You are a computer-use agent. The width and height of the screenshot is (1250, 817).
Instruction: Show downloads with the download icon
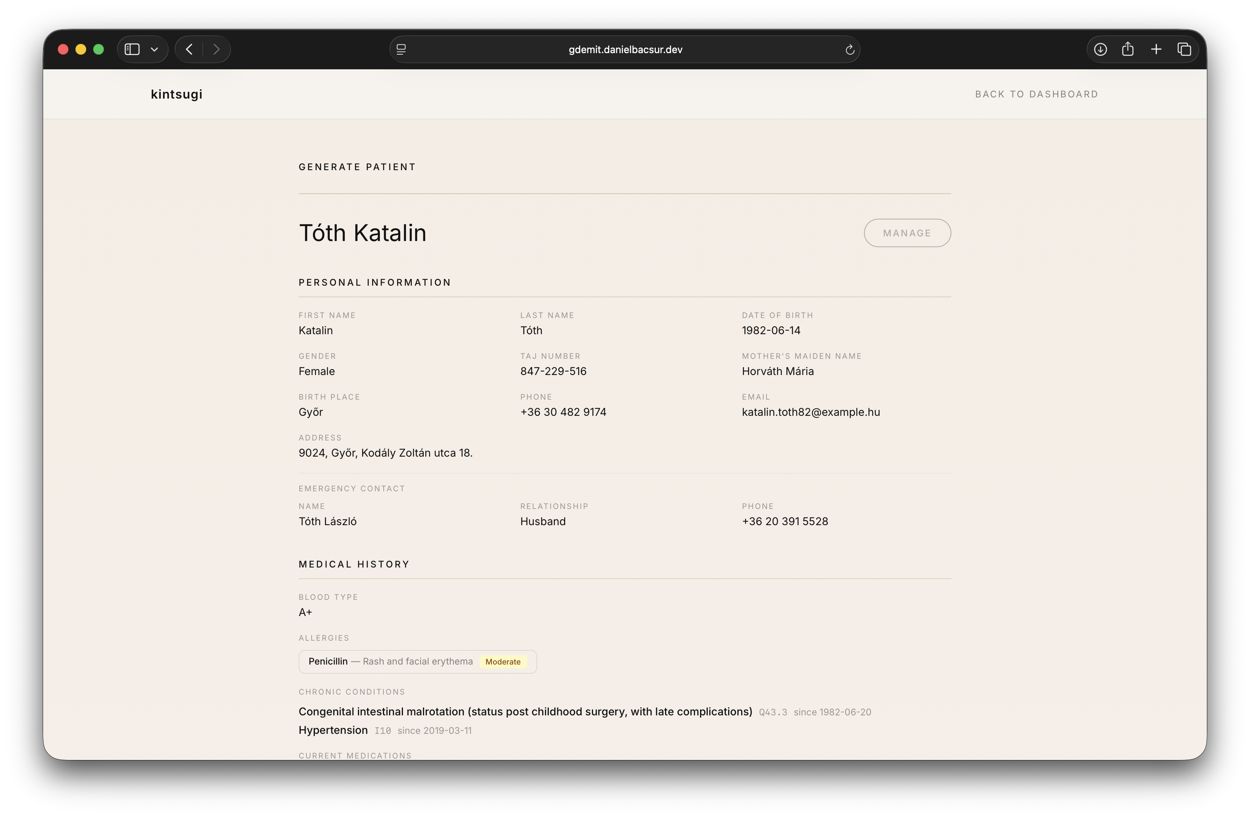tap(1100, 49)
